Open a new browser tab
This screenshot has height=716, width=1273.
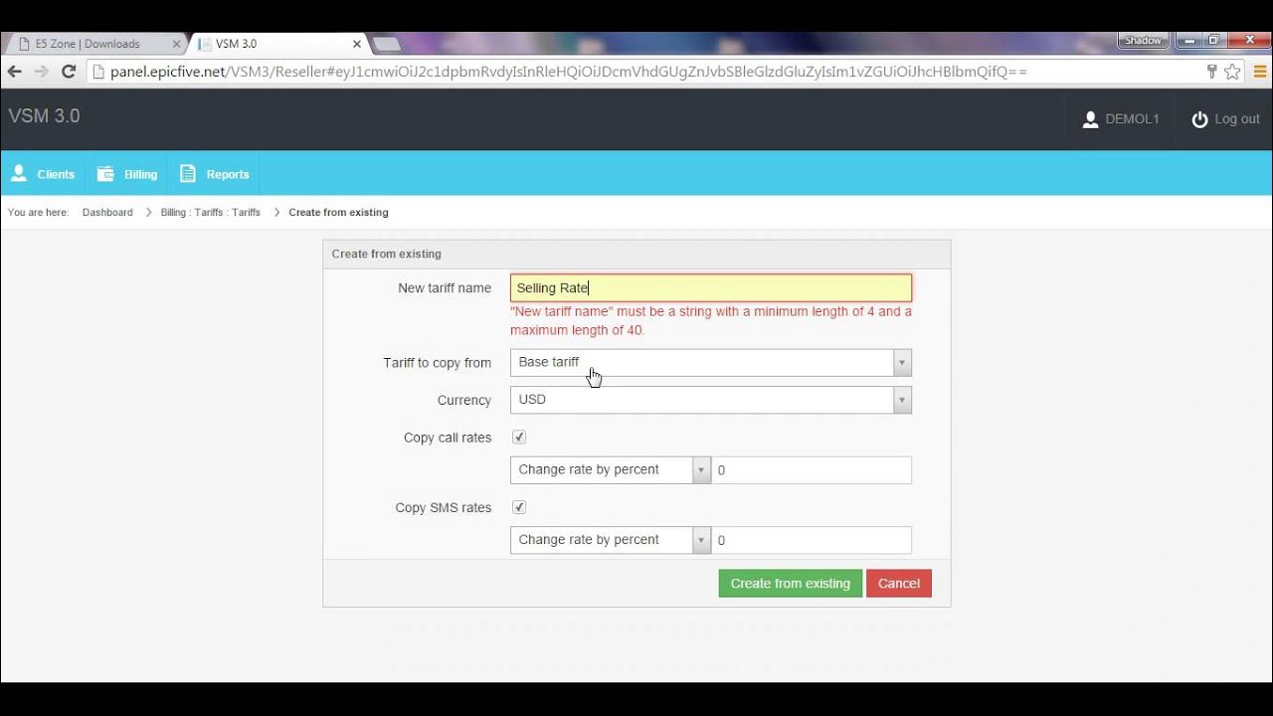pos(386,44)
